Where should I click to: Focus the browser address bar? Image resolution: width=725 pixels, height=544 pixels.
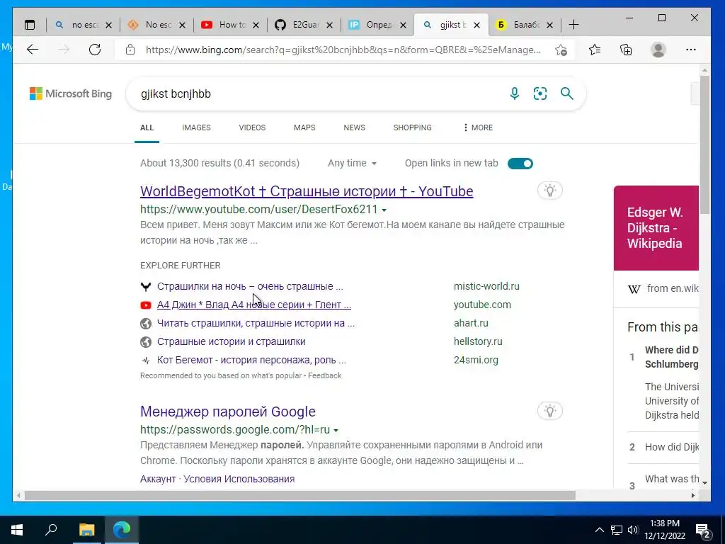[x=343, y=50]
